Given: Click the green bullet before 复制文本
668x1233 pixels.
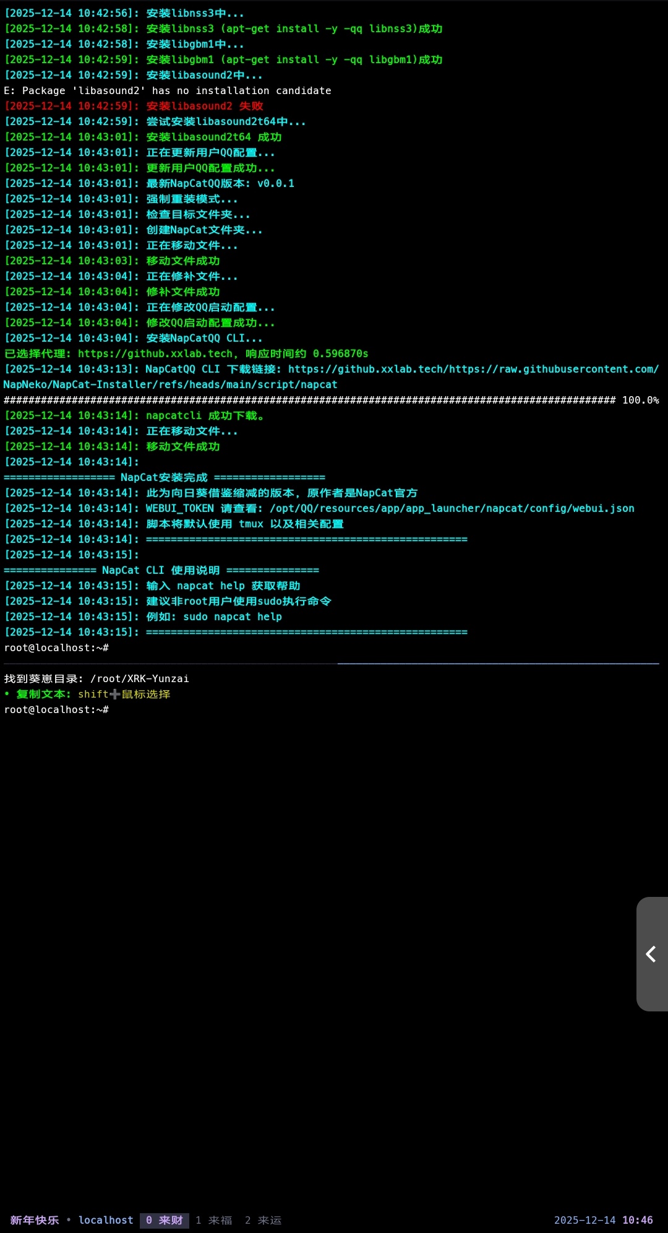Looking at the screenshot, I should tap(7, 694).
